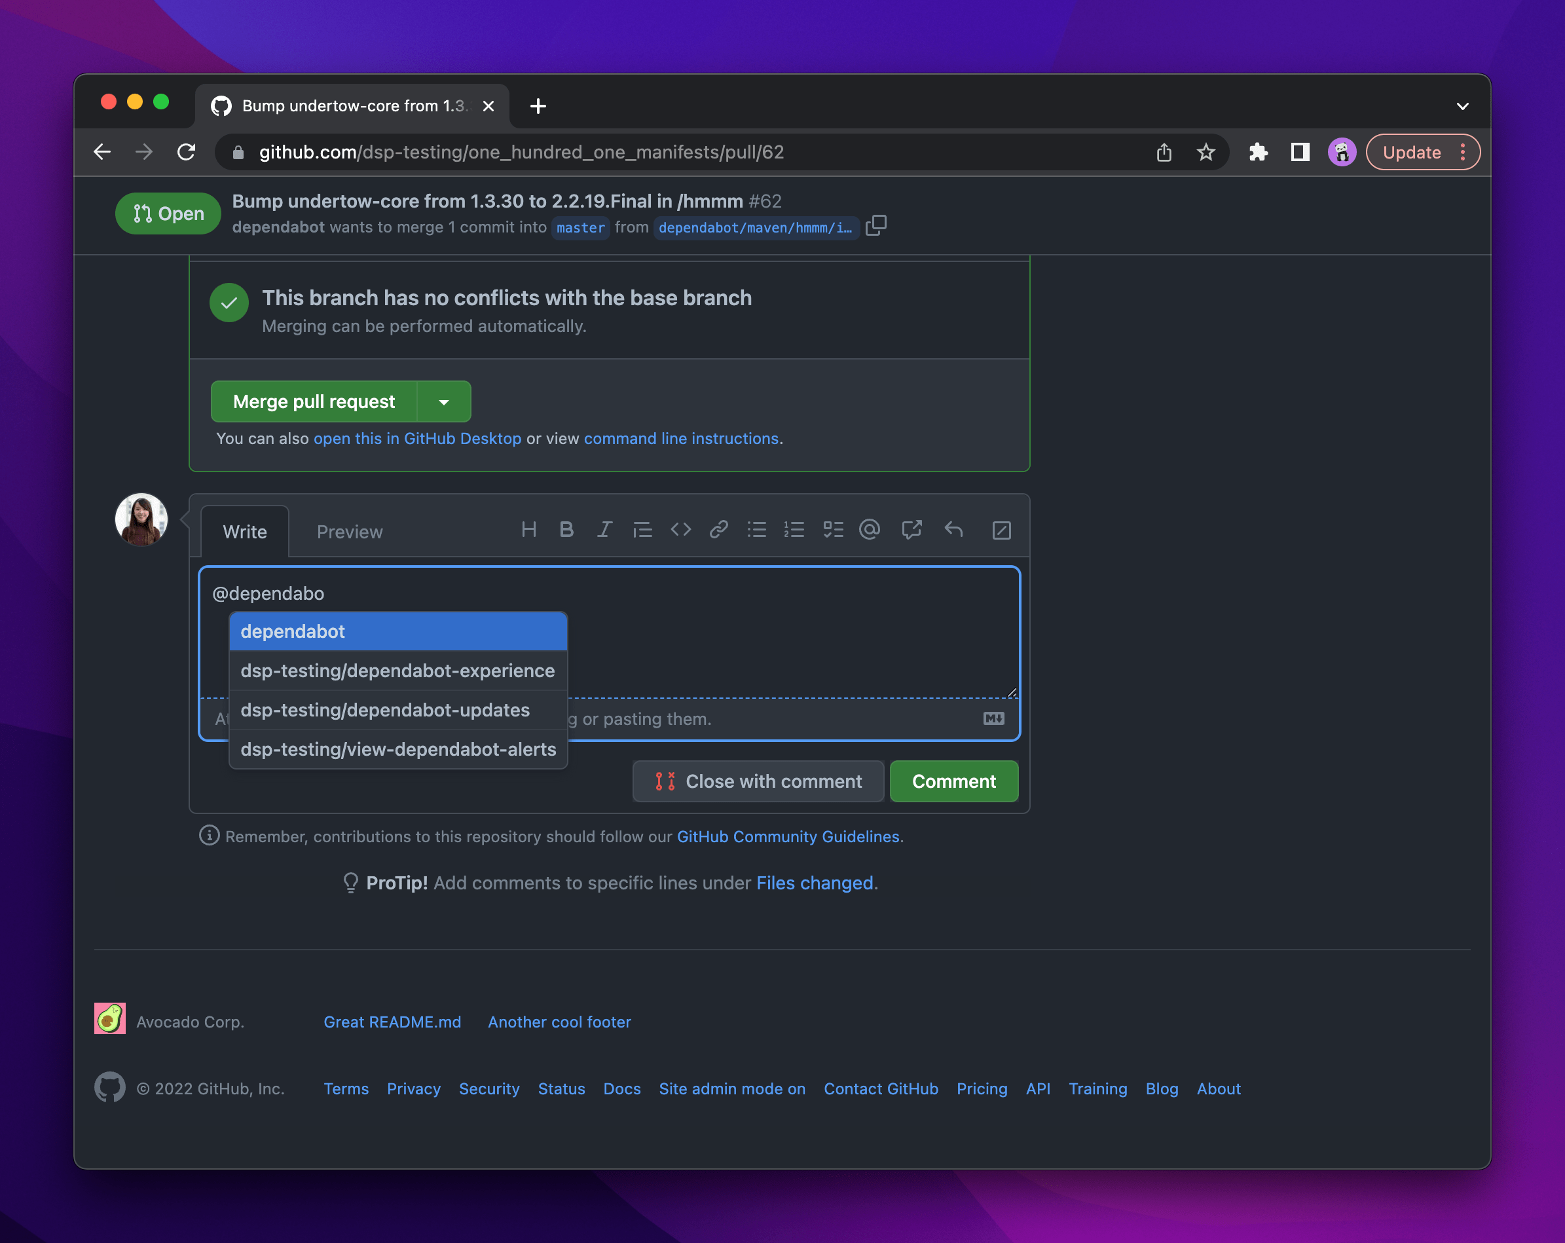1565x1243 pixels.
Task: Click Close with comment button
Action: click(x=758, y=781)
